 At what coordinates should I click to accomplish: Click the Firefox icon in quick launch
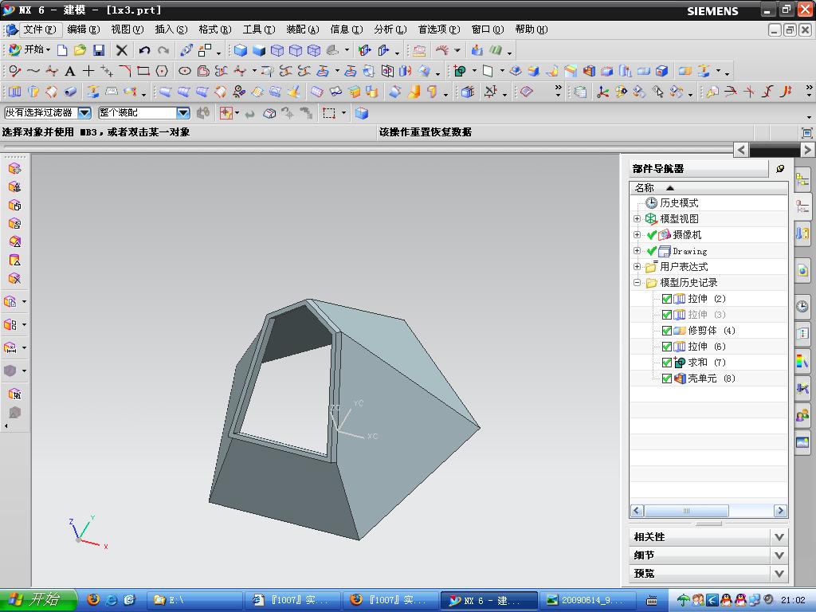click(x=93, y=600)
